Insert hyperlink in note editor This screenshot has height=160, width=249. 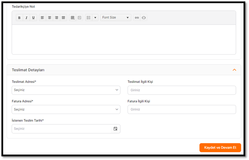(137, 18)
